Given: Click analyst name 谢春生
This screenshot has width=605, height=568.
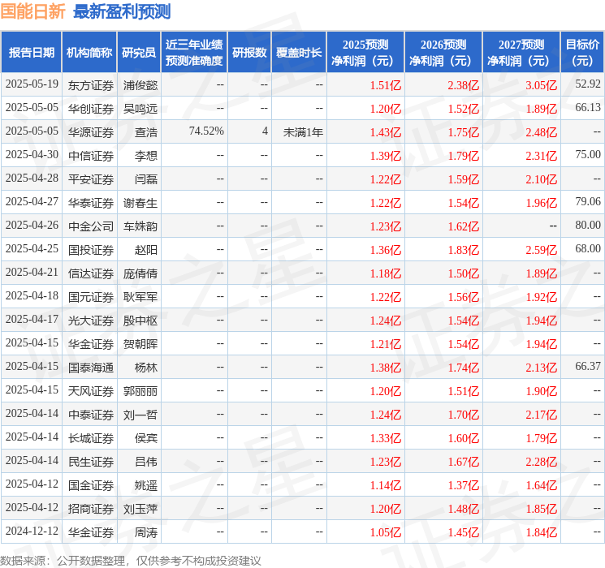Looking at the screenshot, I should (x=140, y=203).
